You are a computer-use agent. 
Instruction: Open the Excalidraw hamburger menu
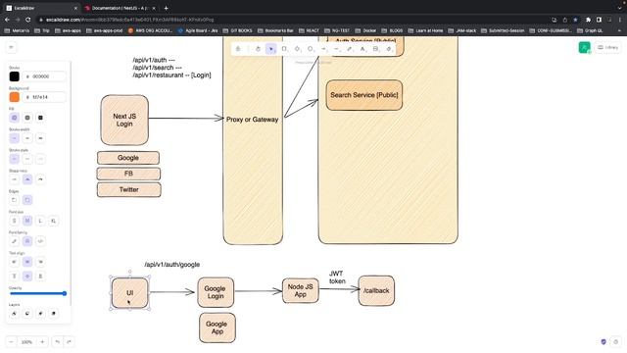click(11, 47)
